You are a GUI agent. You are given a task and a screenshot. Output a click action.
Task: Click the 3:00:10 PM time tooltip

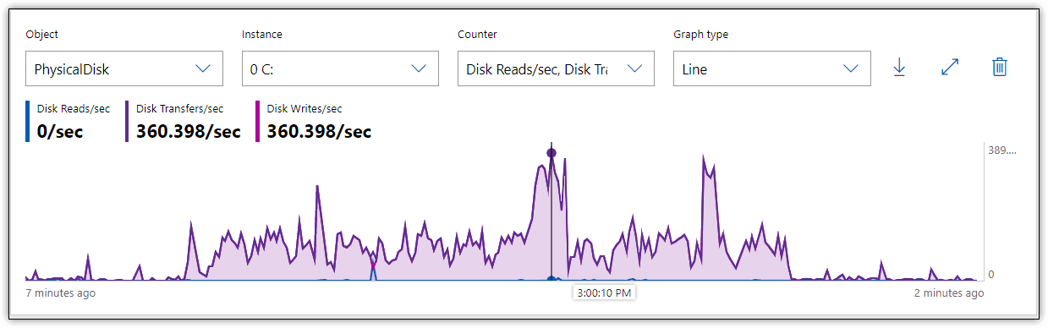click(x=604, y=292)
